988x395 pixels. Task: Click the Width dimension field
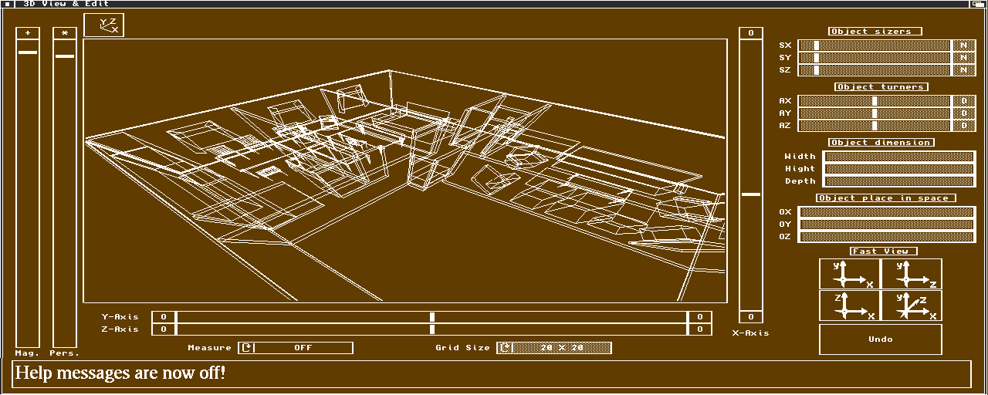898,157
